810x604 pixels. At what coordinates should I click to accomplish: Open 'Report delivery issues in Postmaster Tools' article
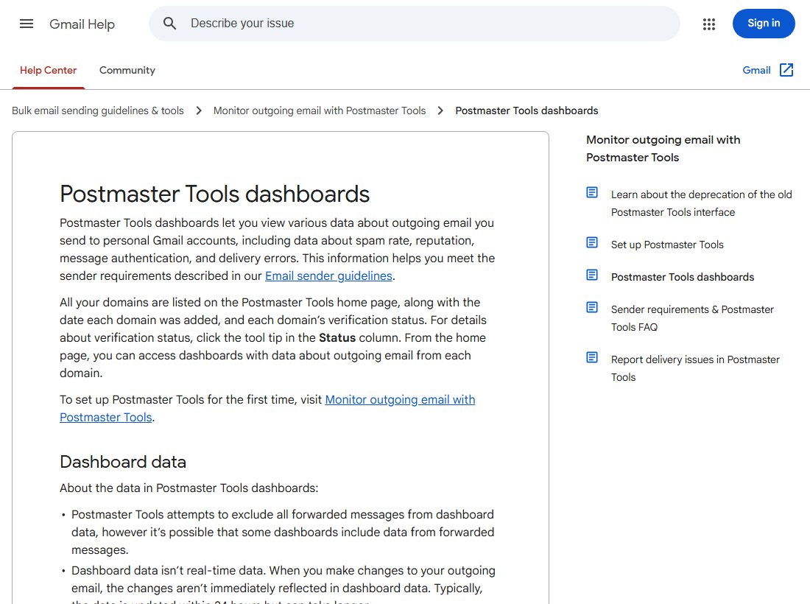(695, 368)
